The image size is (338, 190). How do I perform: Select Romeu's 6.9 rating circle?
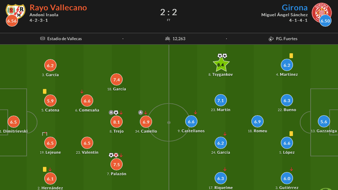coord(257,121)
